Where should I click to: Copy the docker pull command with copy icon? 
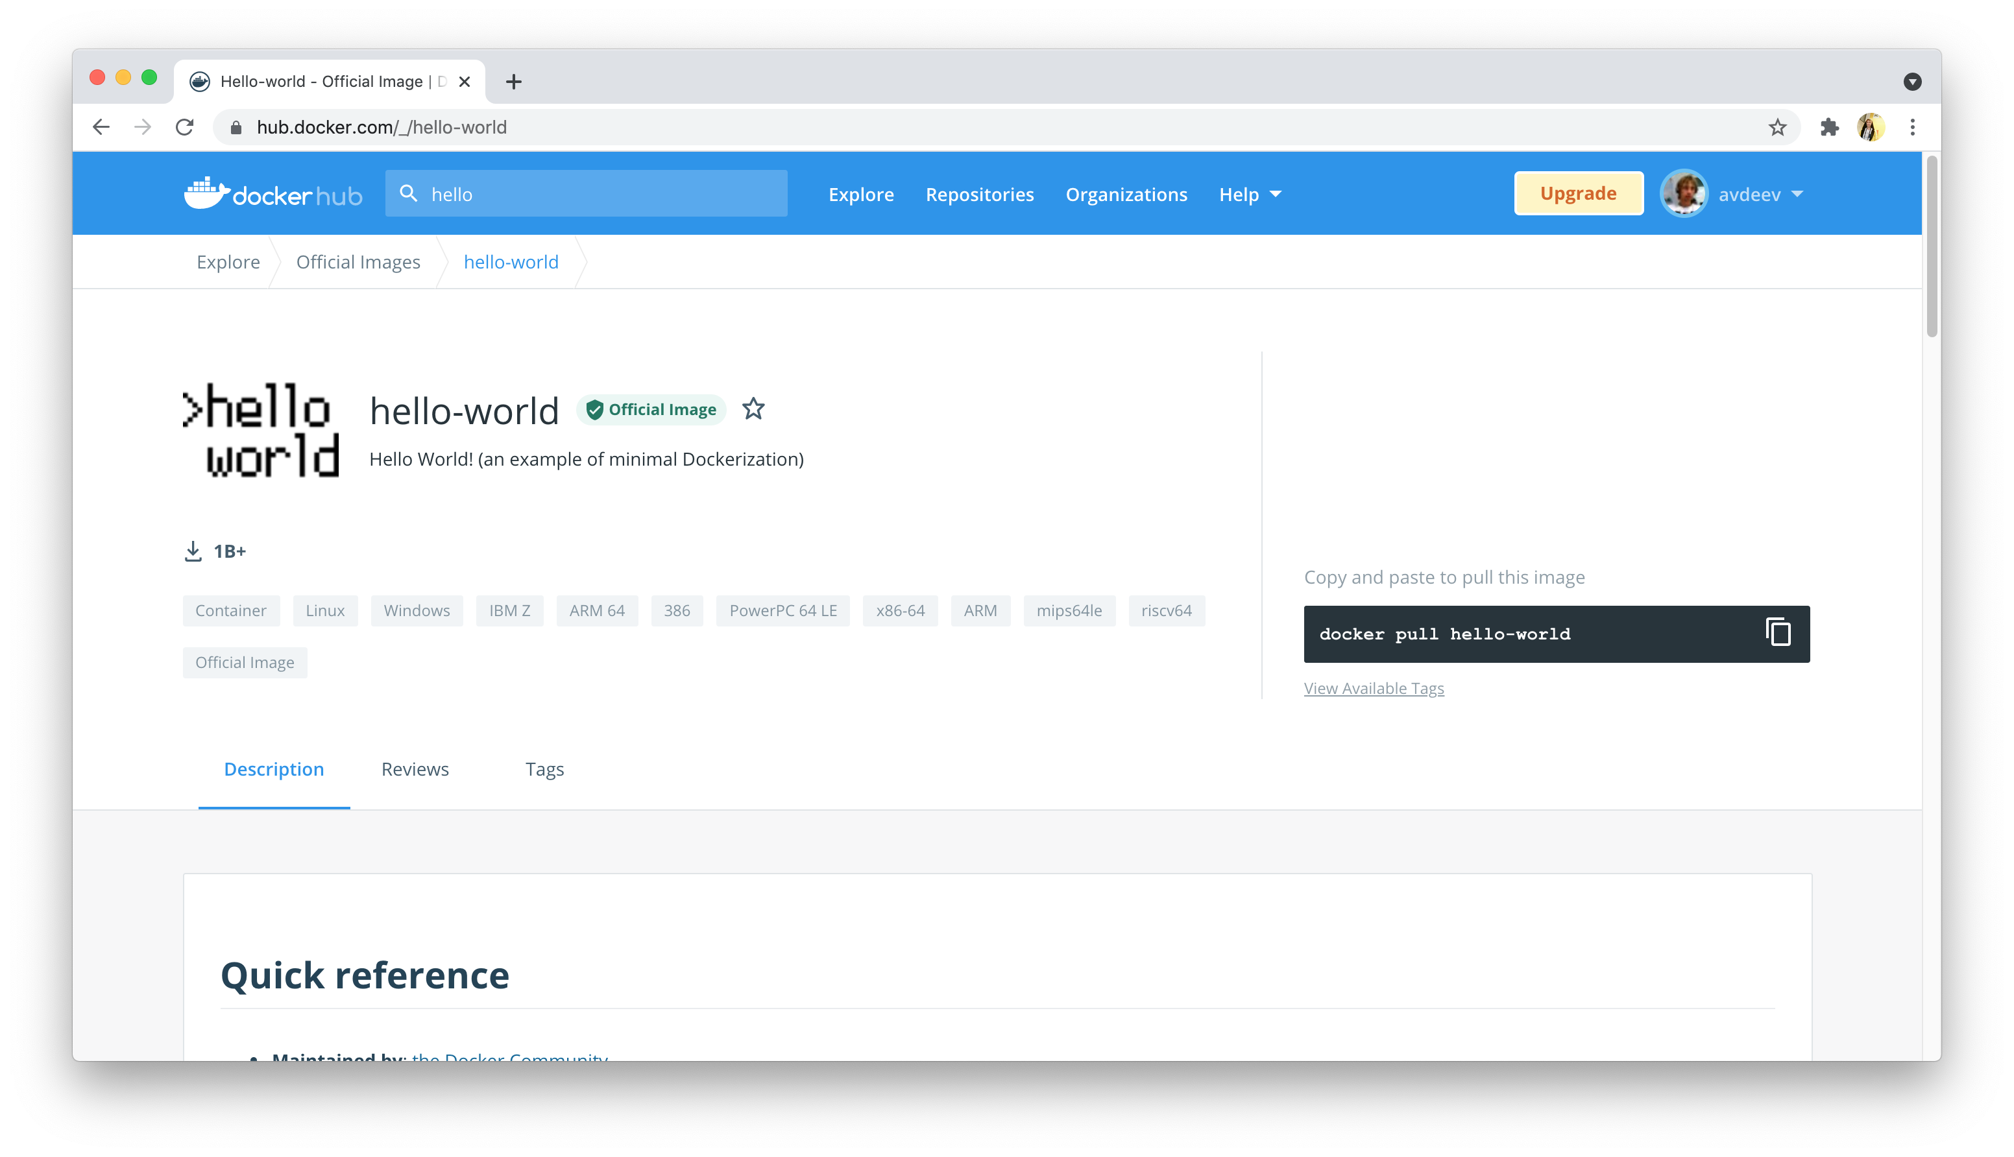[x=1777, y=632]
